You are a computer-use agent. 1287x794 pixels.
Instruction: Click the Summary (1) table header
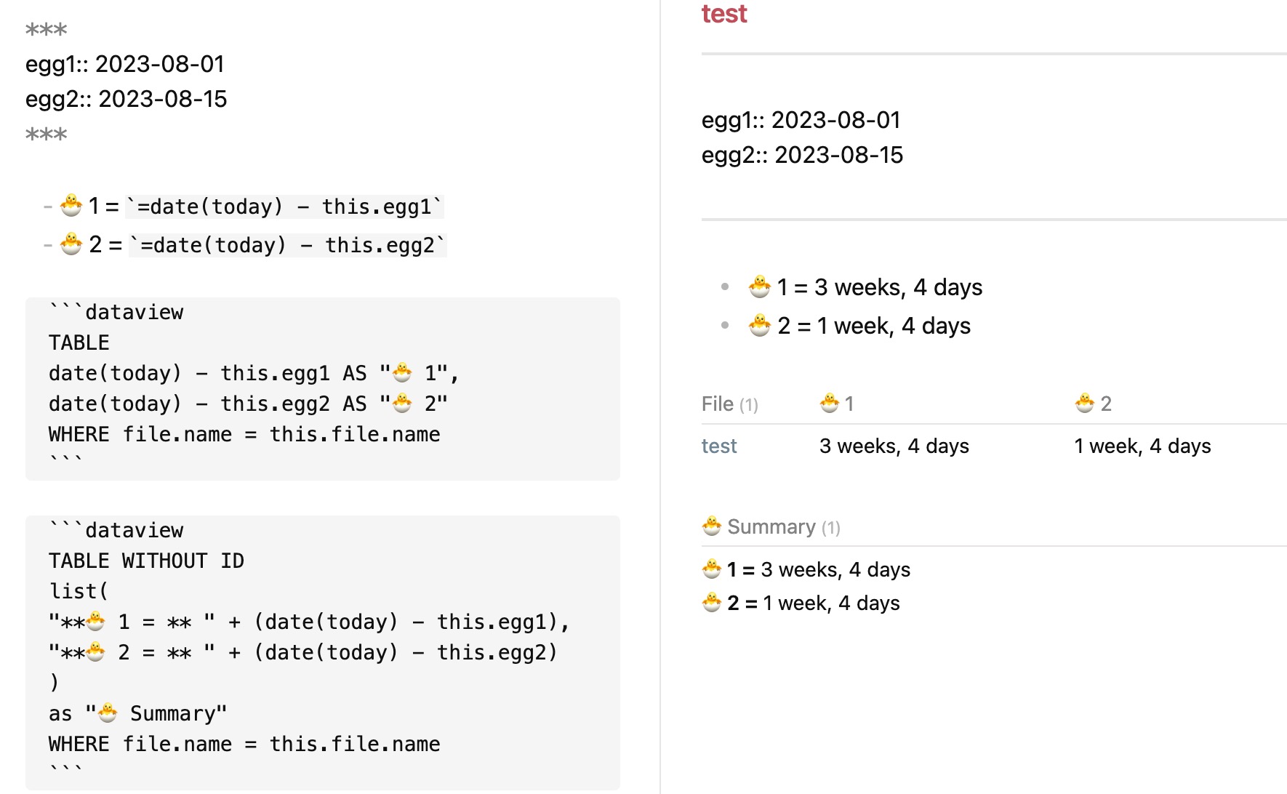[x=782, y=527]
